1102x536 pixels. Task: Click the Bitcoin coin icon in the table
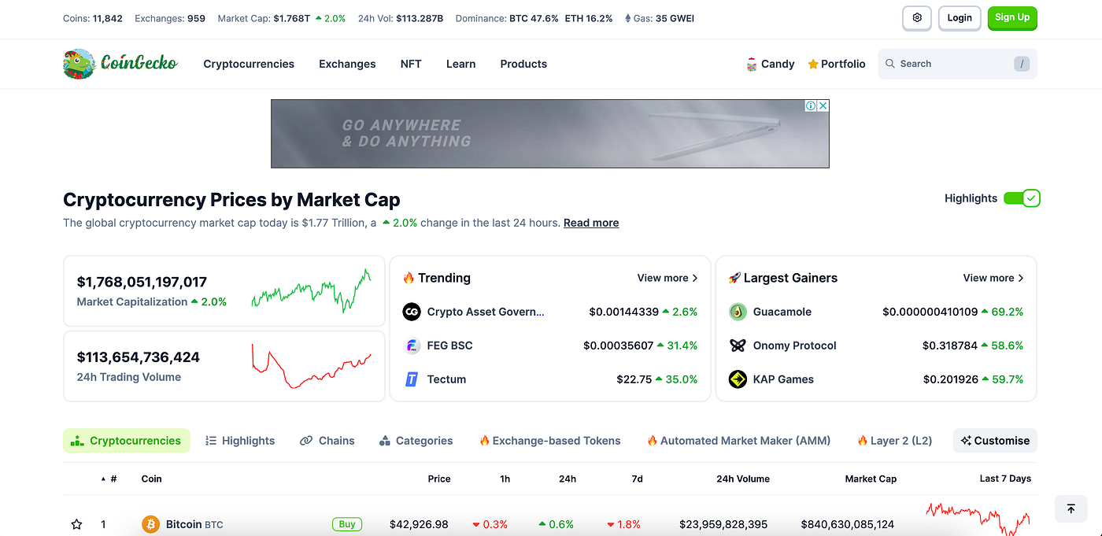150,523
